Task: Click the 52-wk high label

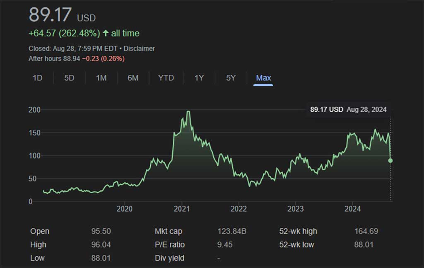Action: 298,231
